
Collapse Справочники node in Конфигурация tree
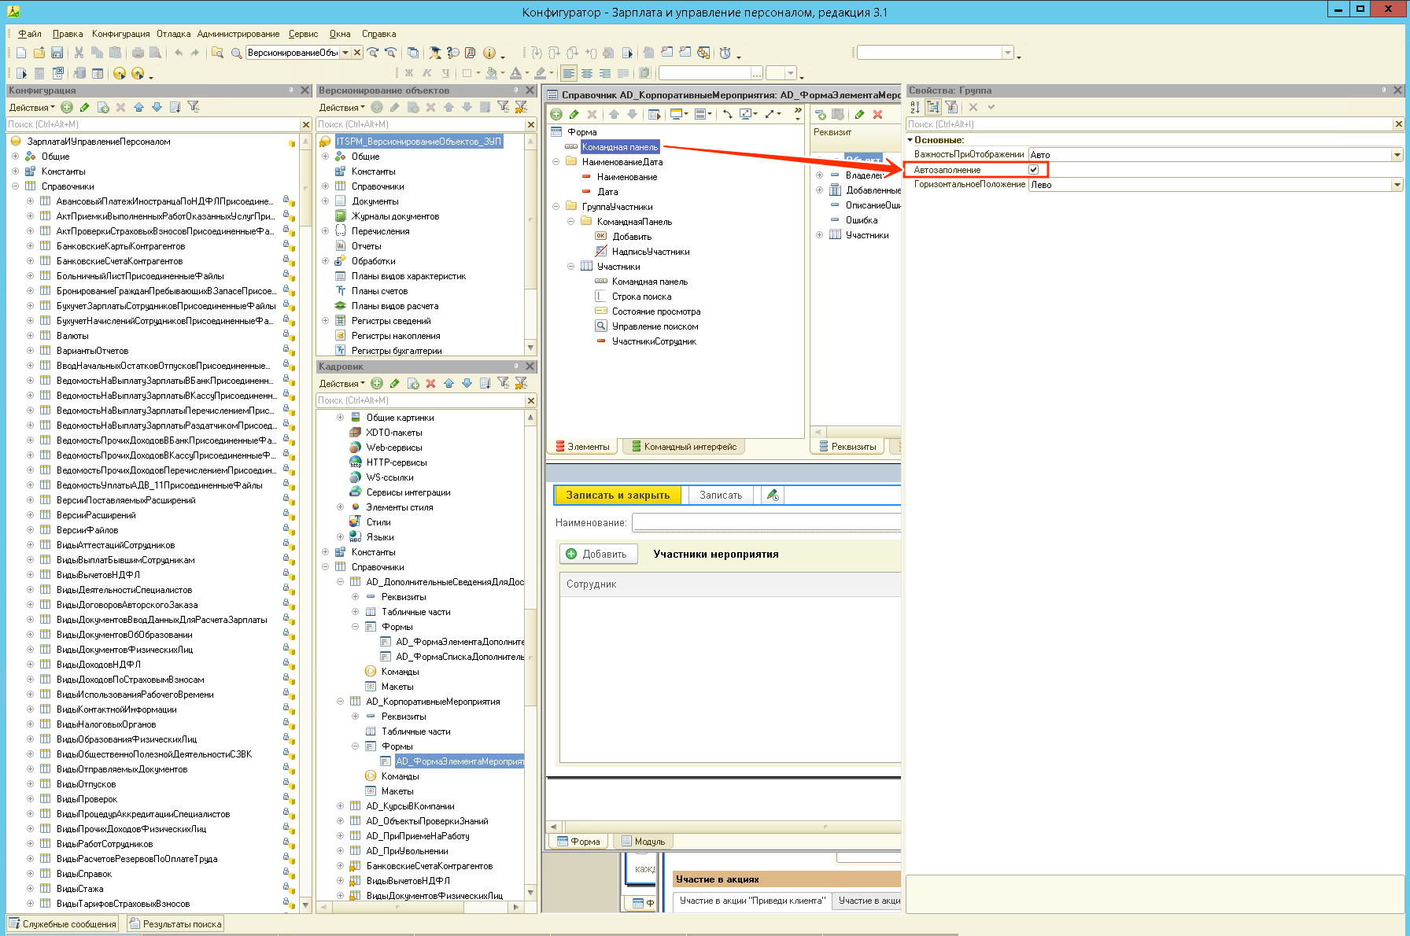15,186
